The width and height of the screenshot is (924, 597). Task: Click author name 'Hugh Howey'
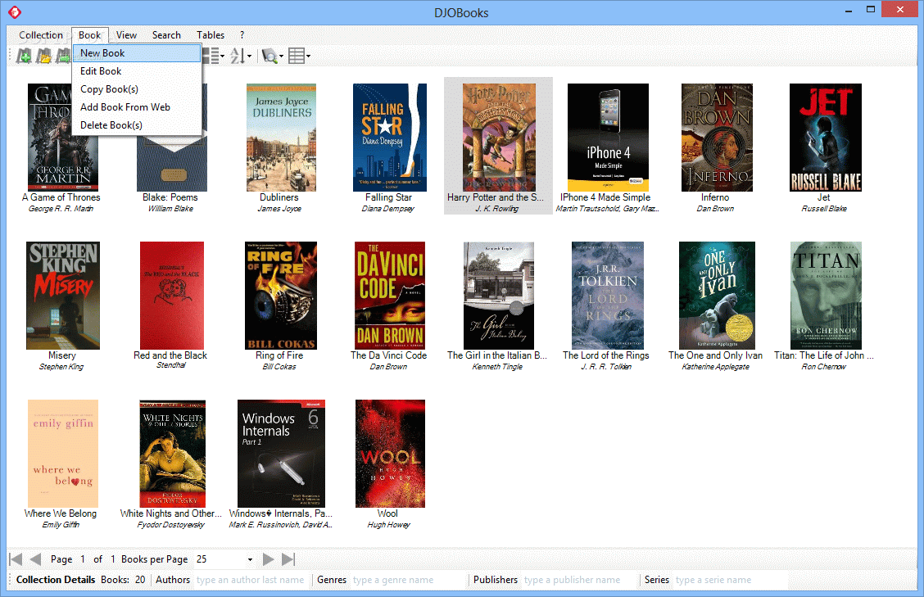point(388,524)
